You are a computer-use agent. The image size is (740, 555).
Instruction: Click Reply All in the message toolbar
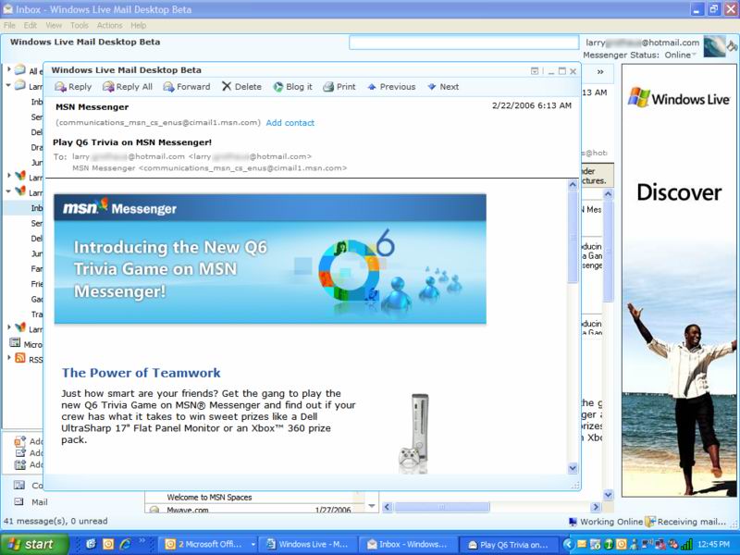point(128,87)
